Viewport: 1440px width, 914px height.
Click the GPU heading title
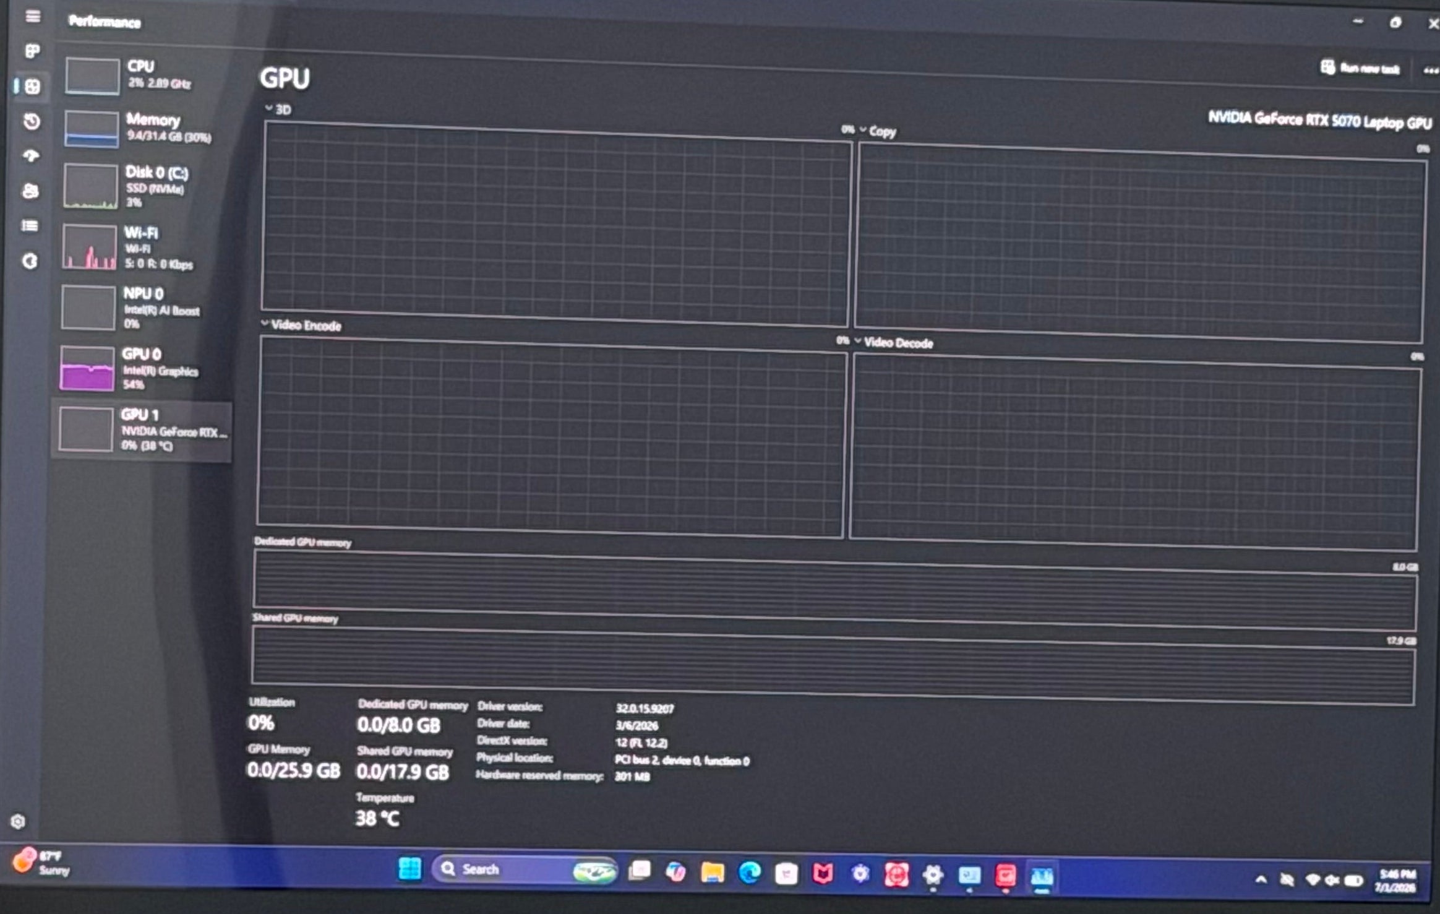click(285, 79)
